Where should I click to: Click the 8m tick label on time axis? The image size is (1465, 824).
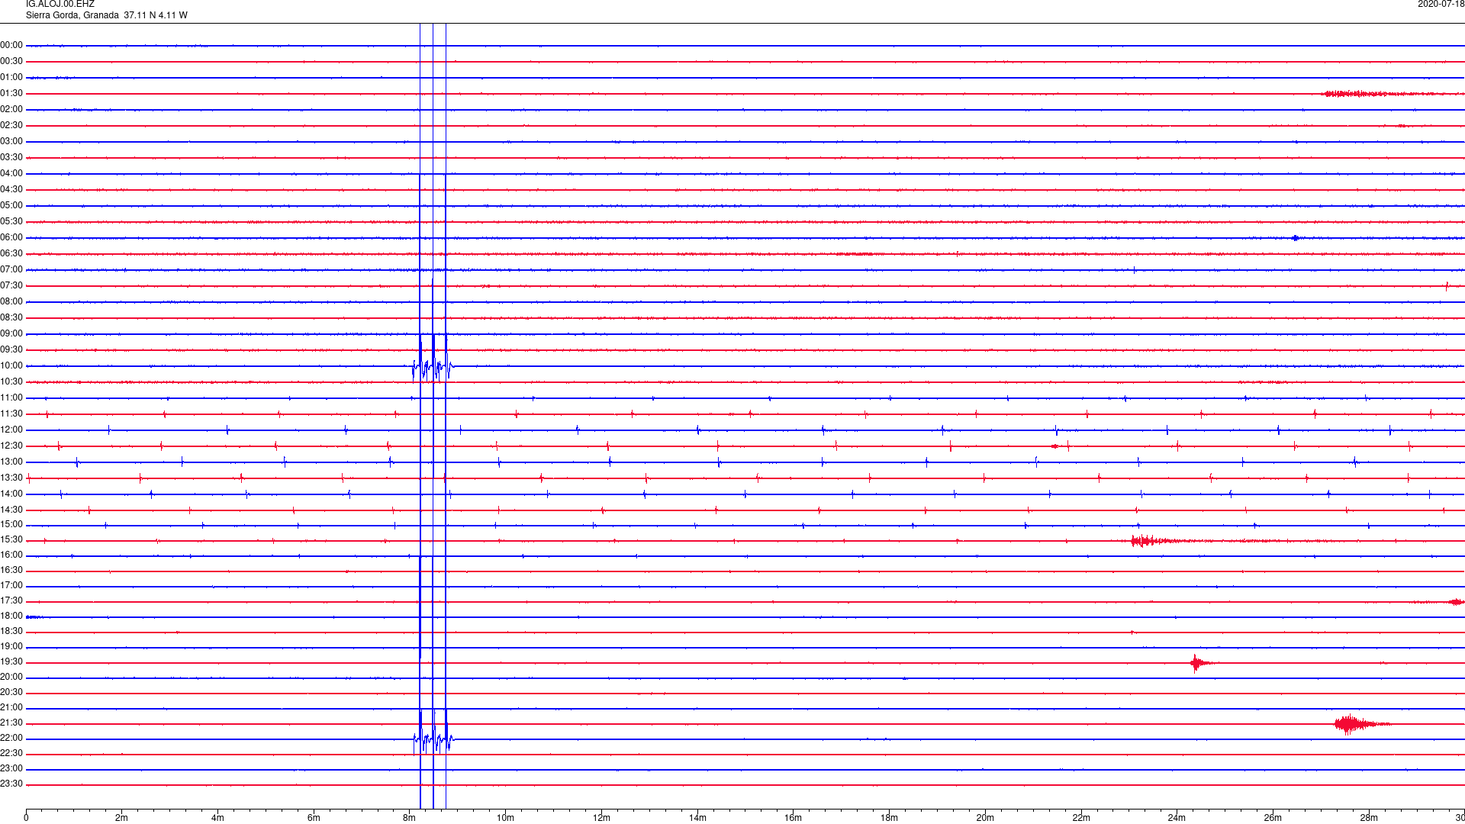(x=410, y=819)
